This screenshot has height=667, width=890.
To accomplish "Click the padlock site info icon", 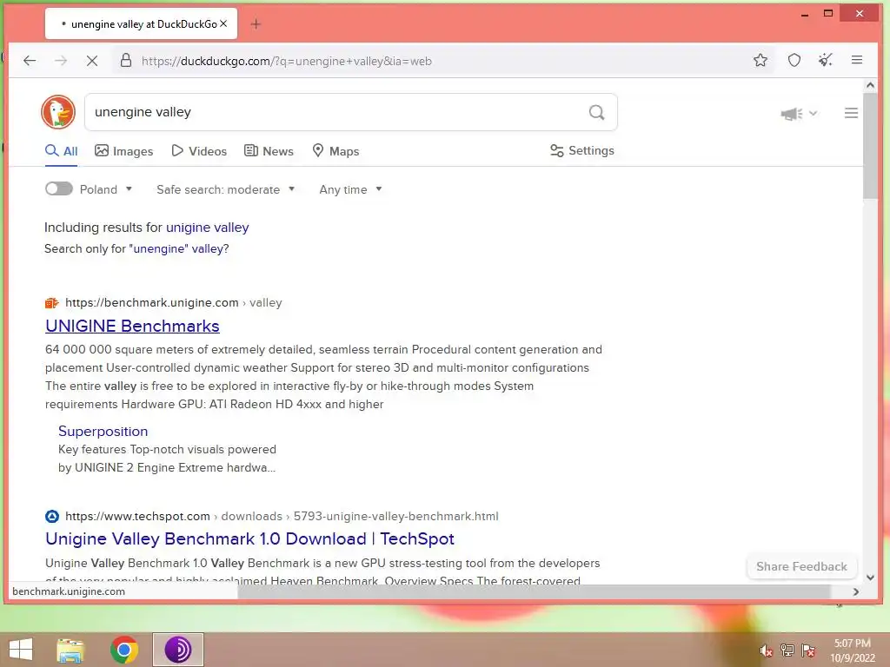I will [x=126, y=61].
